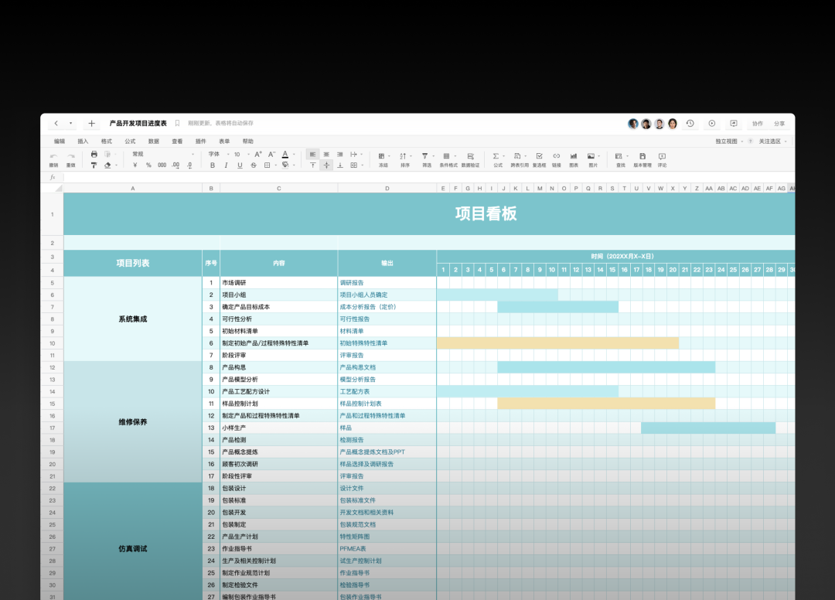Open the fill color bucket picker

pyautogui.click(x=285, y=165)
